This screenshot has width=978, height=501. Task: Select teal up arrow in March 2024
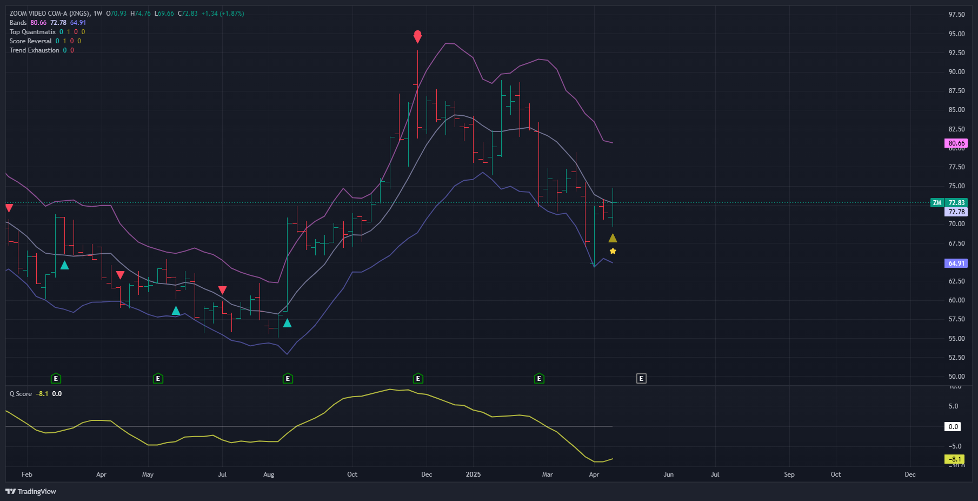[x=64, y=265]
